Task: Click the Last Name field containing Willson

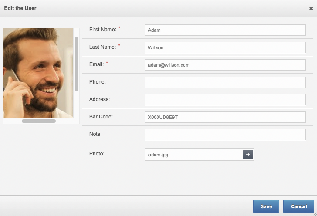Action: coord(225,47)
